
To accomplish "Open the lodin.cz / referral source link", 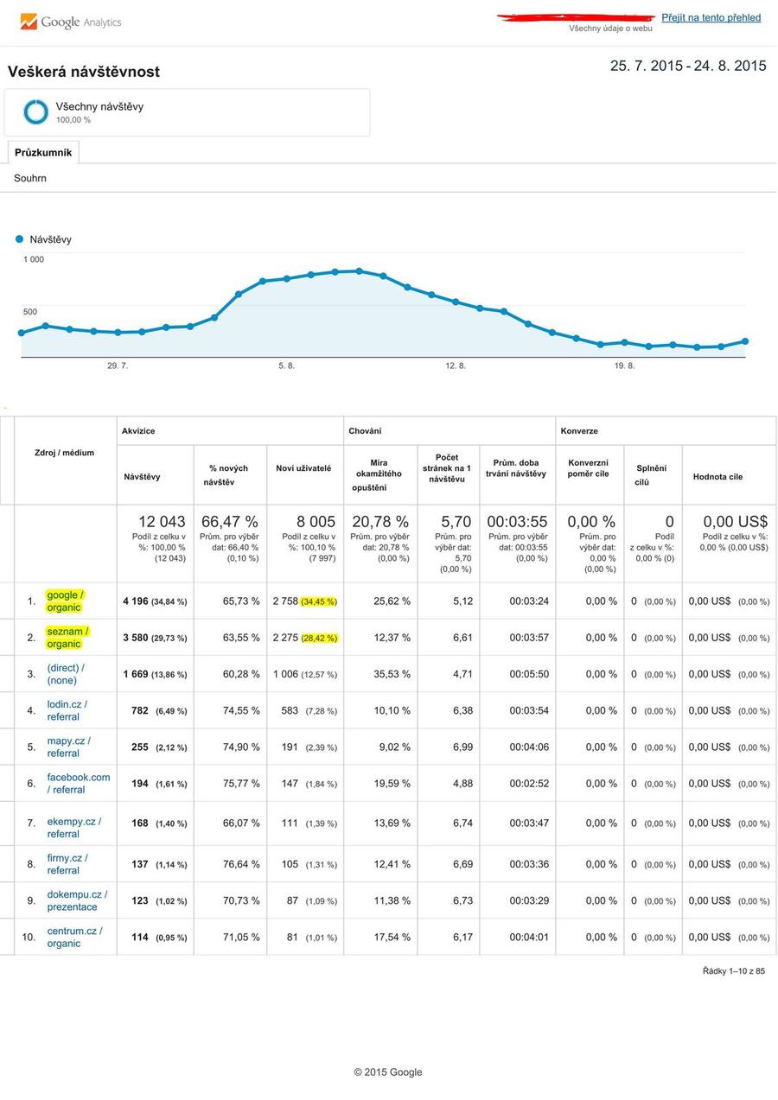I will tap(67, 710).
